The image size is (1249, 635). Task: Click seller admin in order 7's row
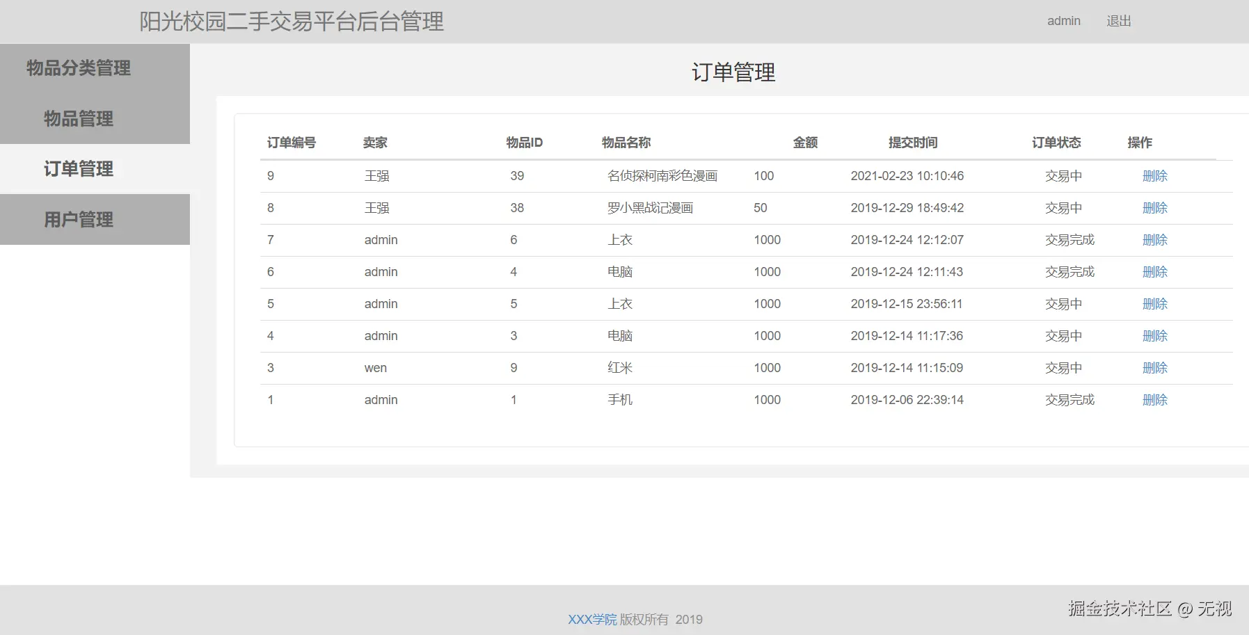381,240
